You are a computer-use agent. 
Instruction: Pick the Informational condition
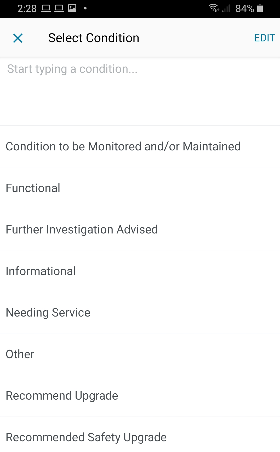click(x=41, y=271)
